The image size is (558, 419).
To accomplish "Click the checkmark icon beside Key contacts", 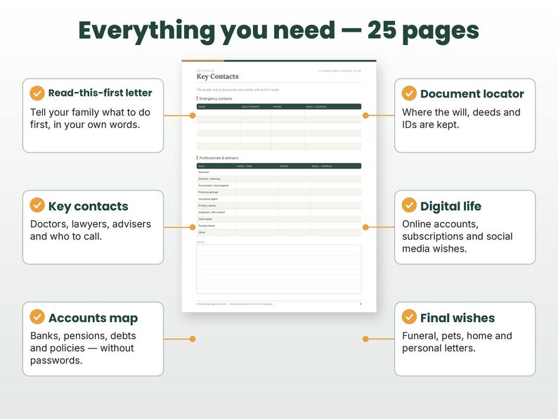I will pos(37,205).
